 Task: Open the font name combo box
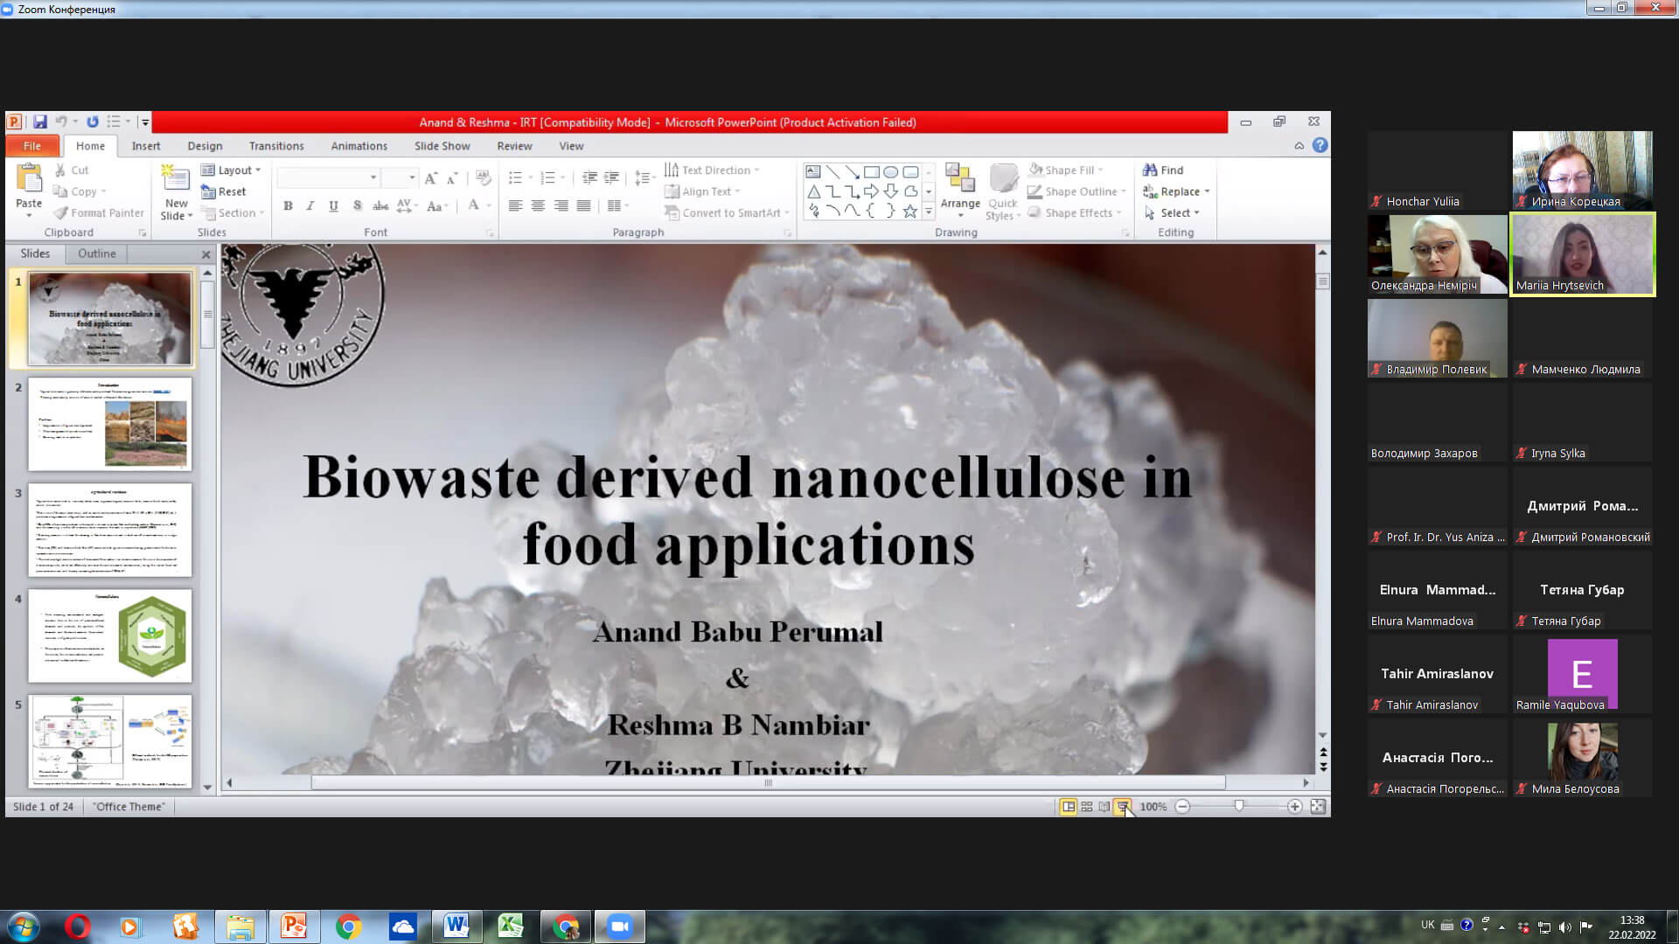(x=328, y=177)
